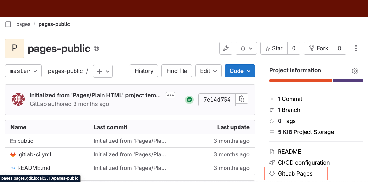Open the Edit dropdown menu

click(208, 71)
